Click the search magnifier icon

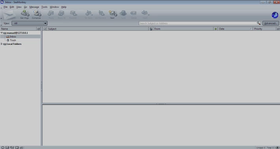(259, 23)
